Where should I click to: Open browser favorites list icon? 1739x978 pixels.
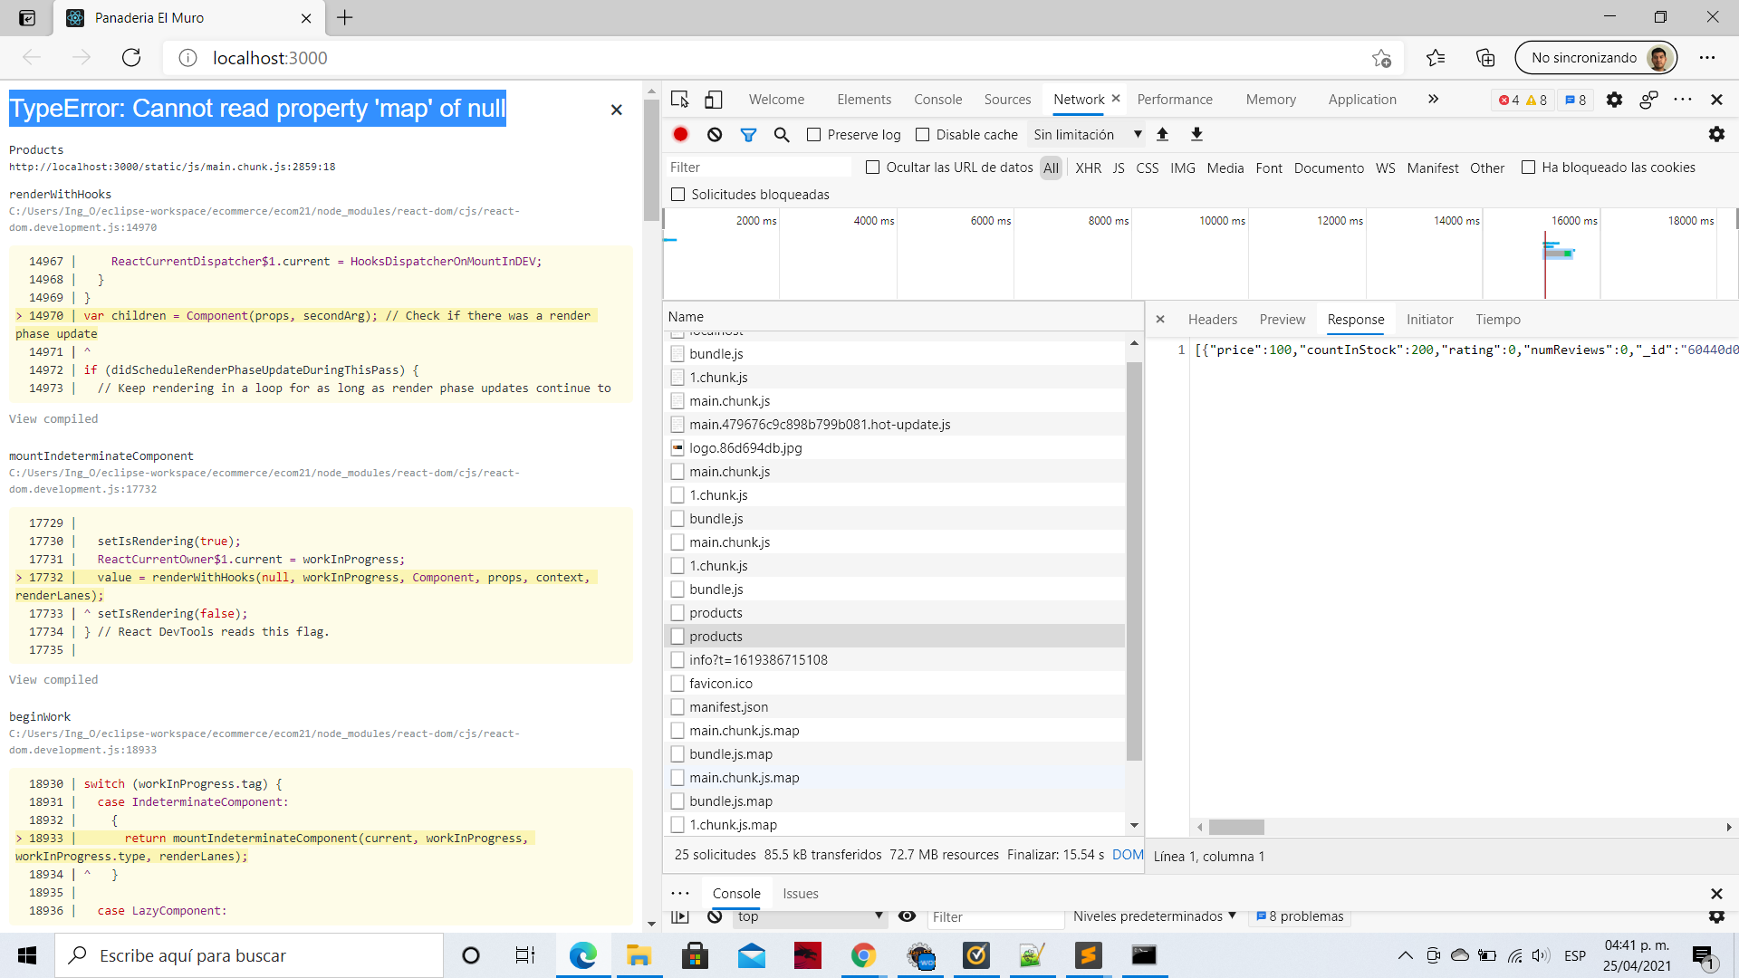coord(1436,58)
